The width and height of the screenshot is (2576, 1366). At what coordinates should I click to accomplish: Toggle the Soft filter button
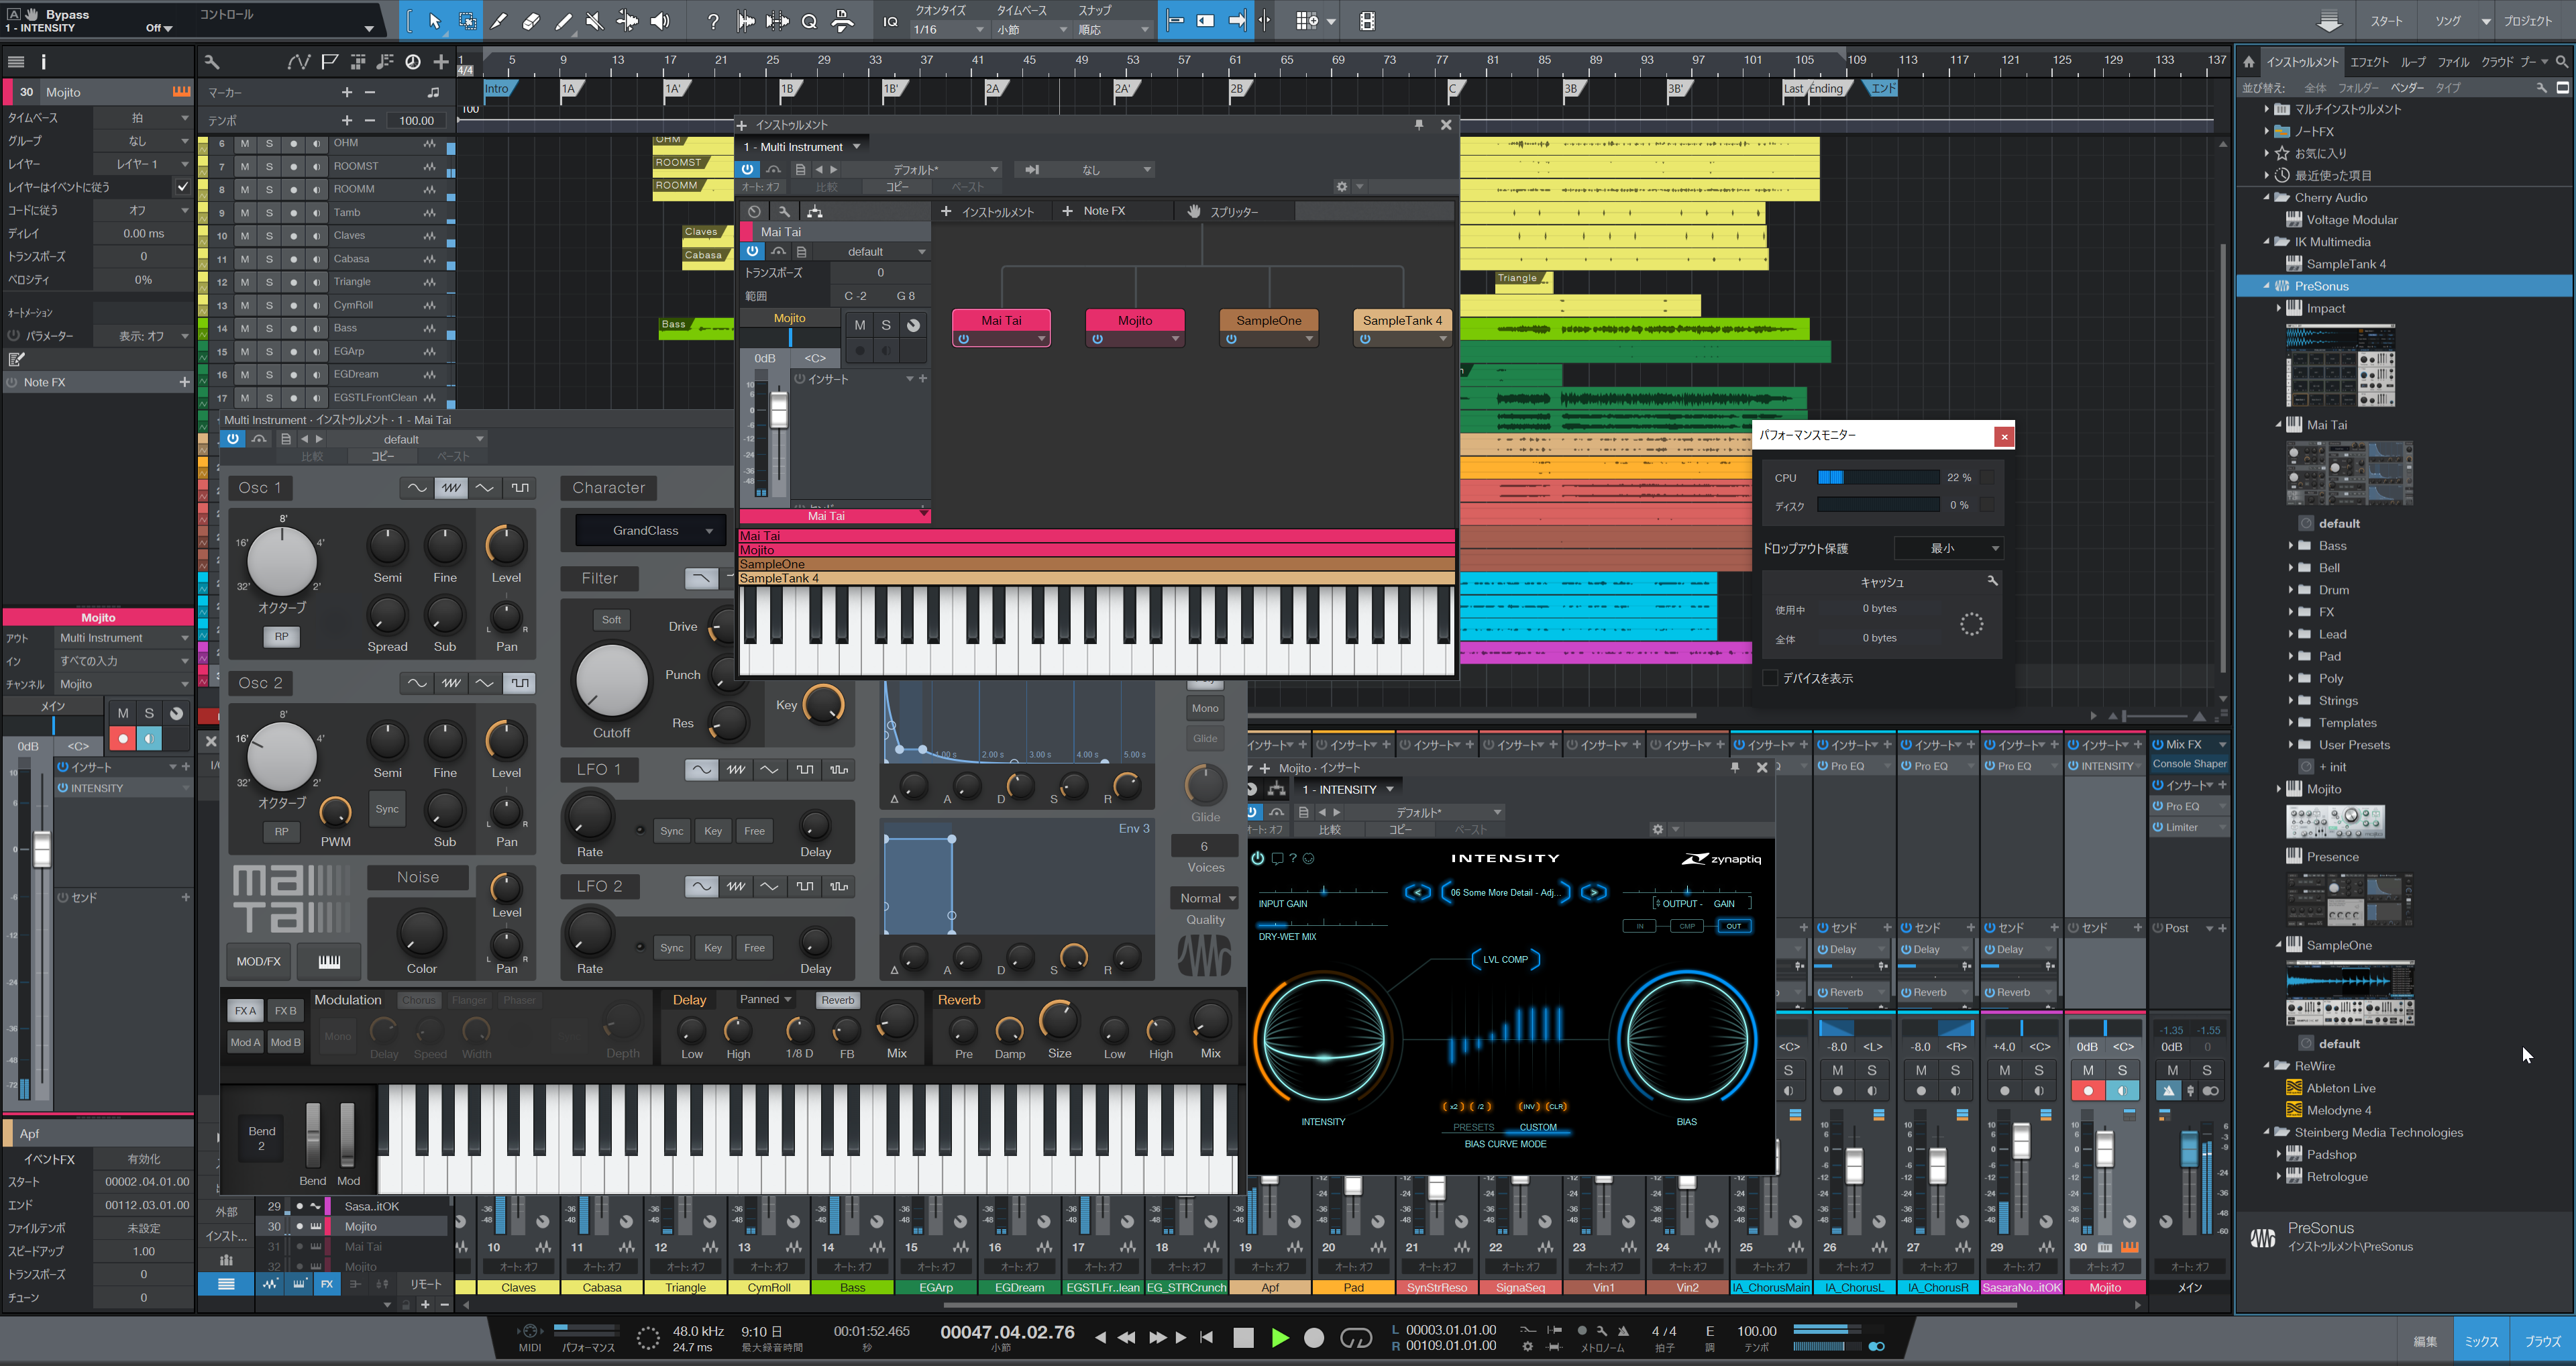tap(611, 620)
